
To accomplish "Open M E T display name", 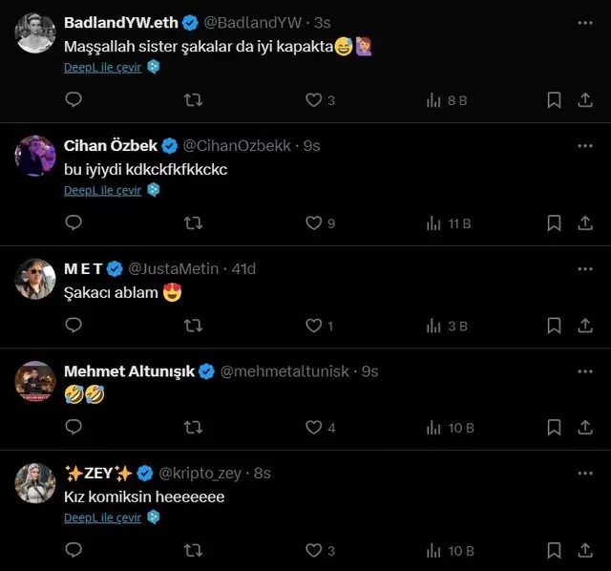I will click(x=82, y=269).
